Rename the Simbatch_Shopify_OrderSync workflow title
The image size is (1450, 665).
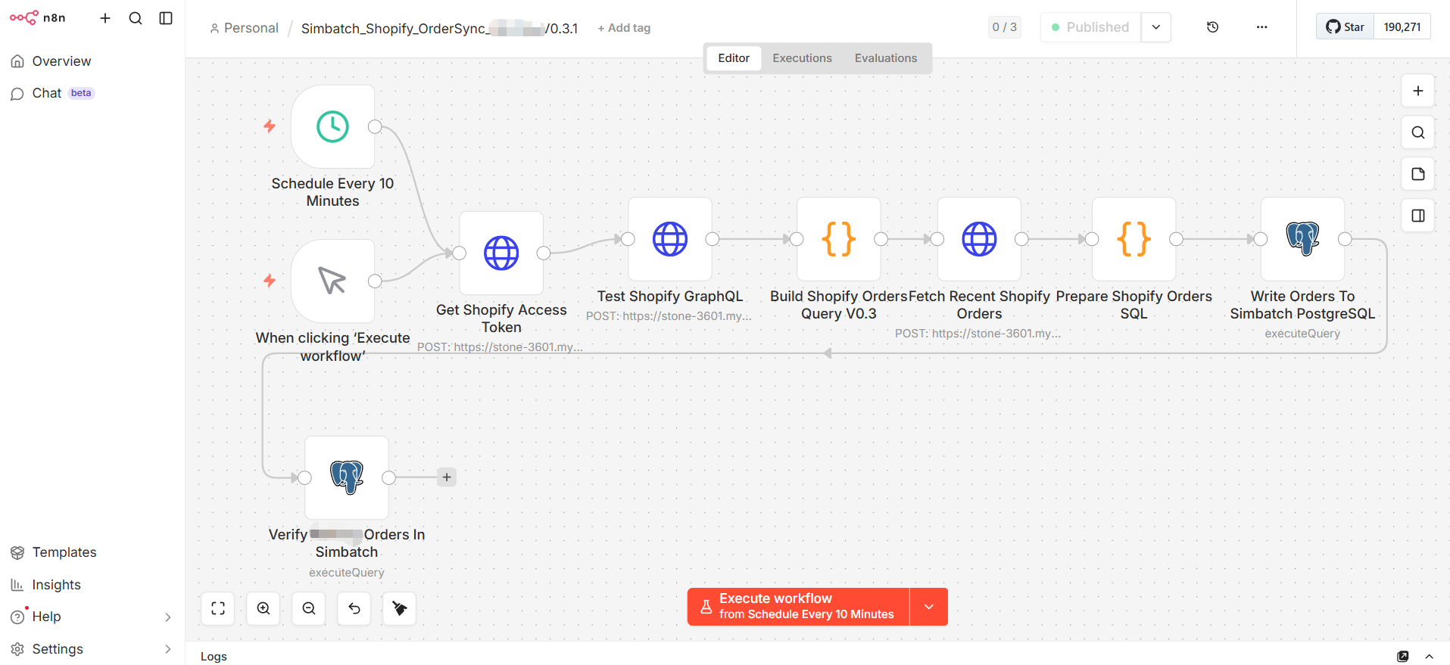(x=439, y=29)
